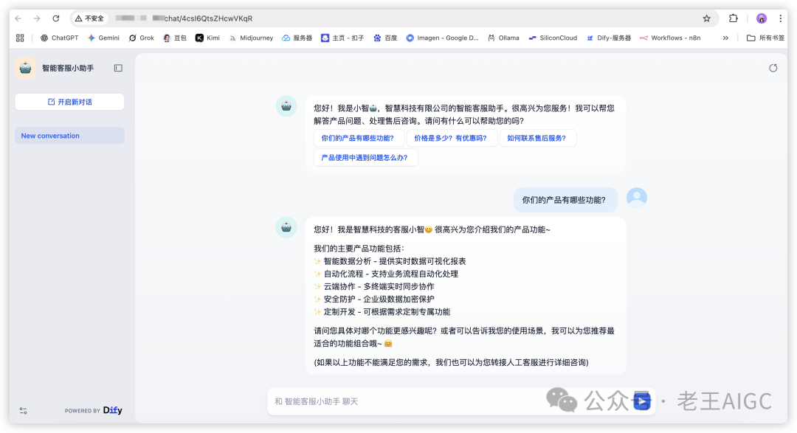This screenshot has height=433, width=797.
Task: Open the apps grid in bookmarks bar
Action: coord(21,38)
